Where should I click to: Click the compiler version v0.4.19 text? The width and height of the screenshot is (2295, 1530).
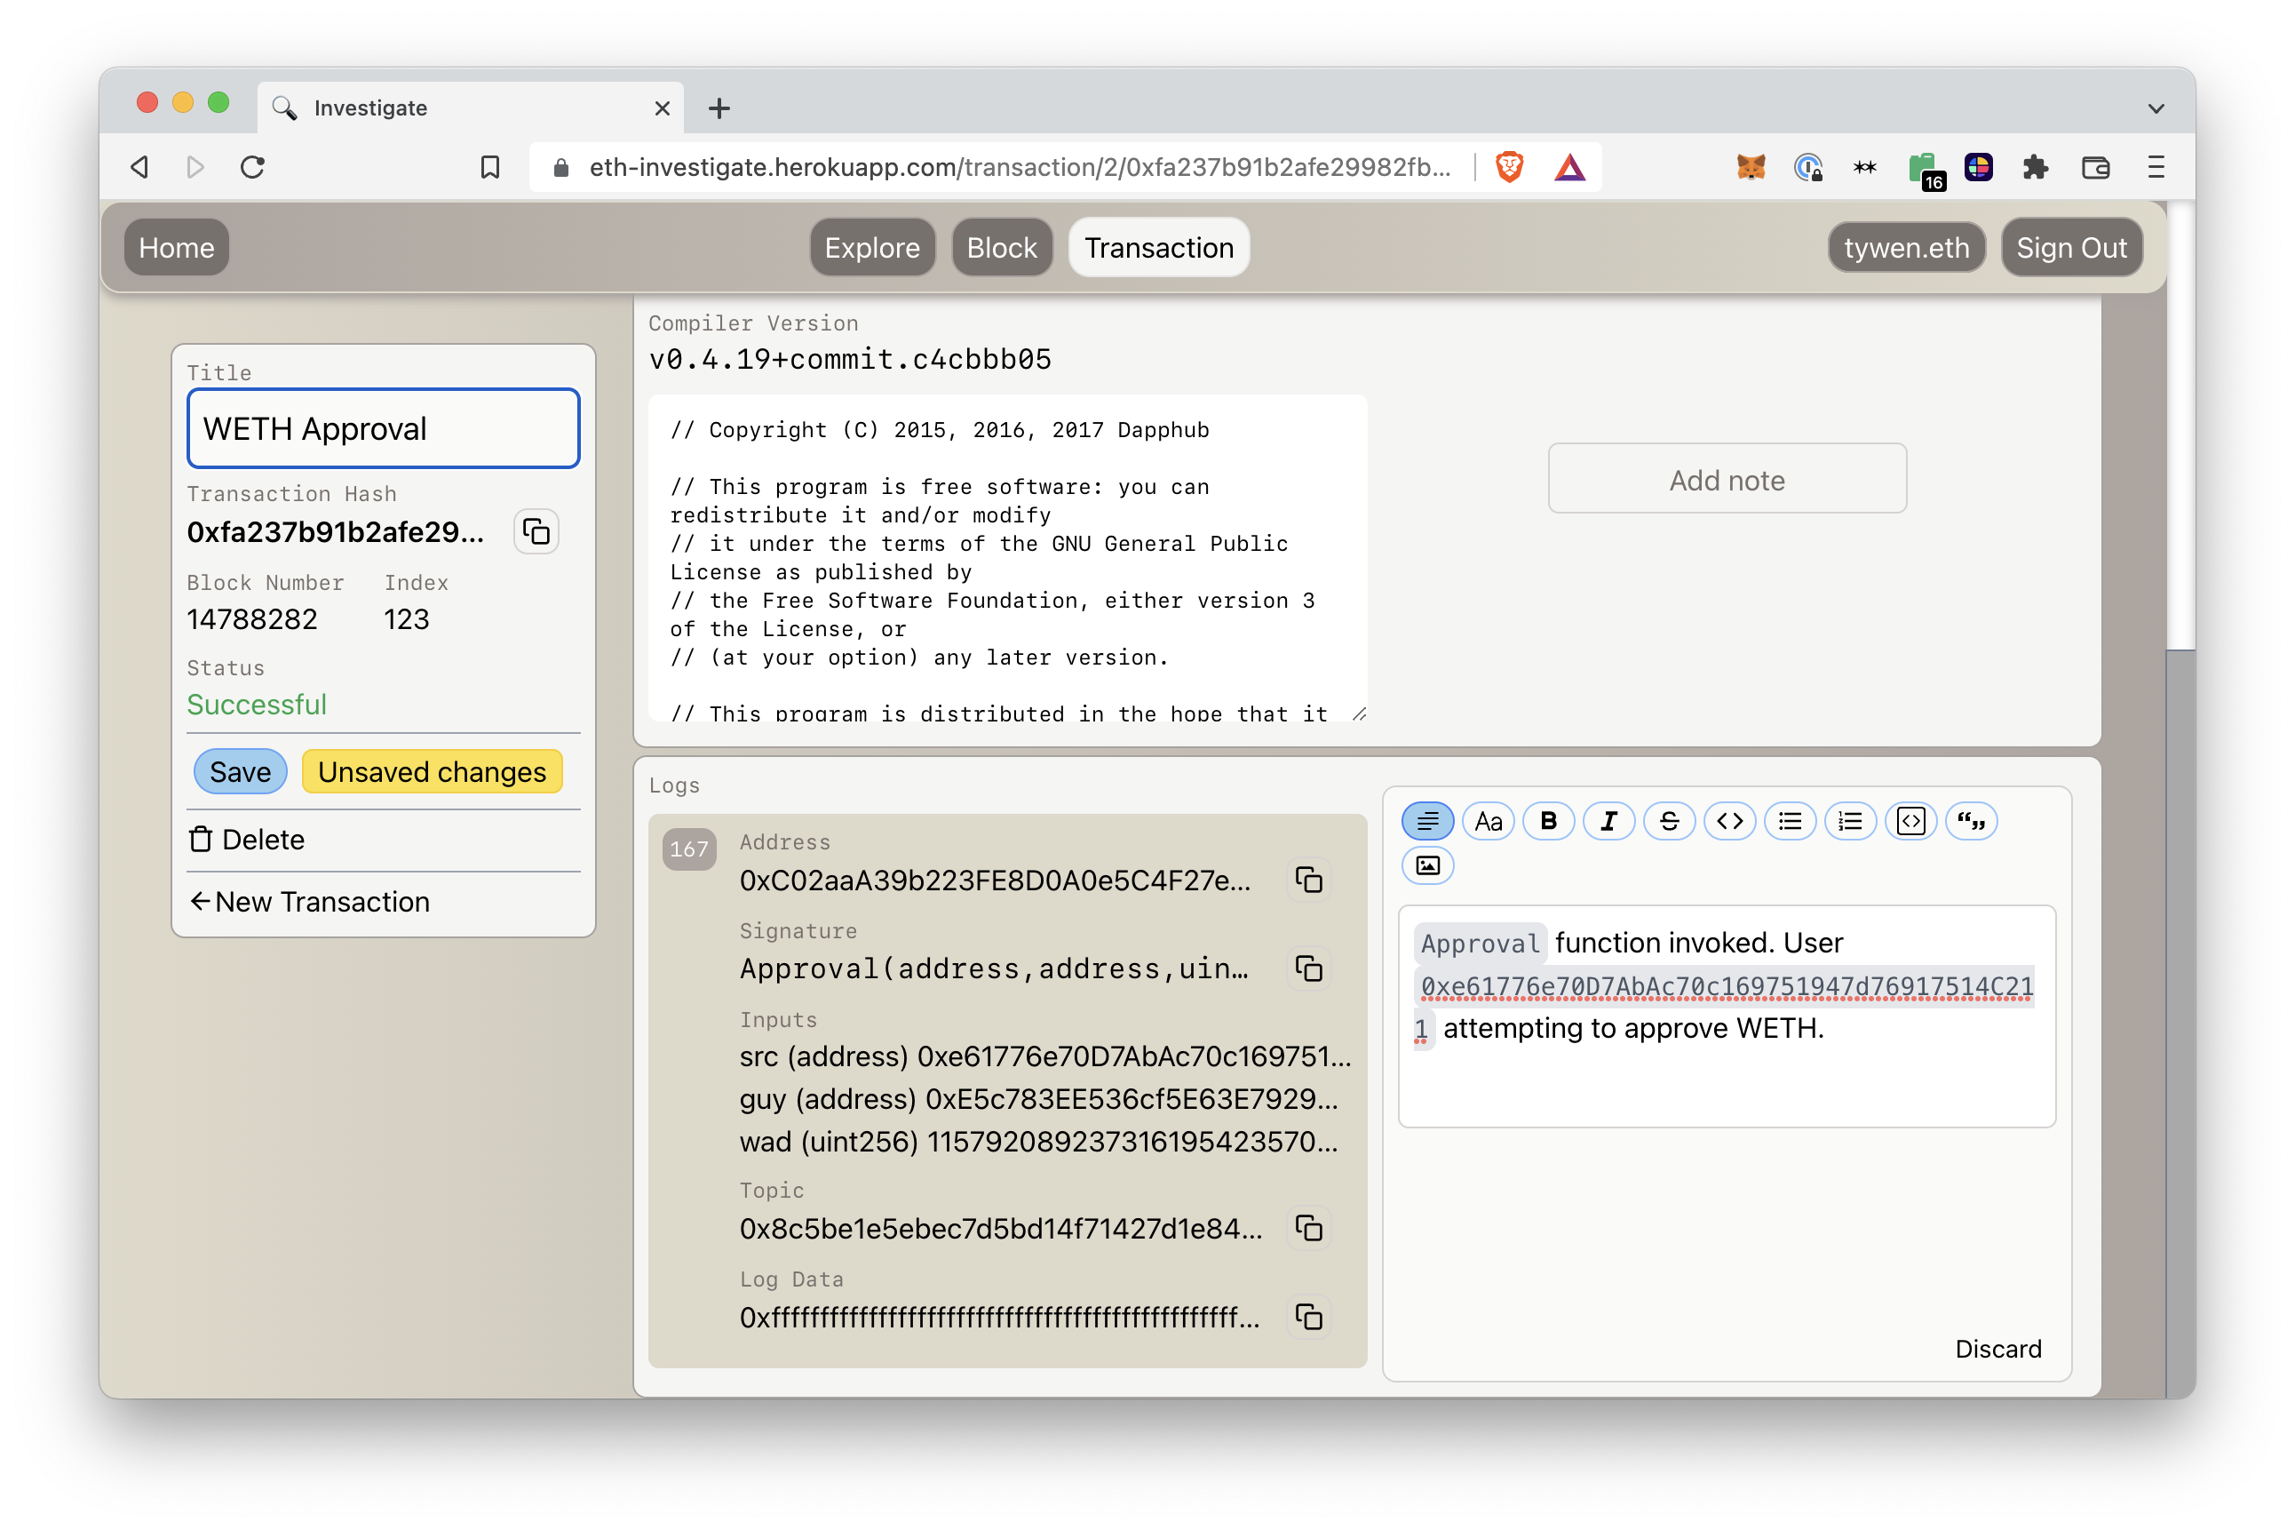[x=850, y=359]
